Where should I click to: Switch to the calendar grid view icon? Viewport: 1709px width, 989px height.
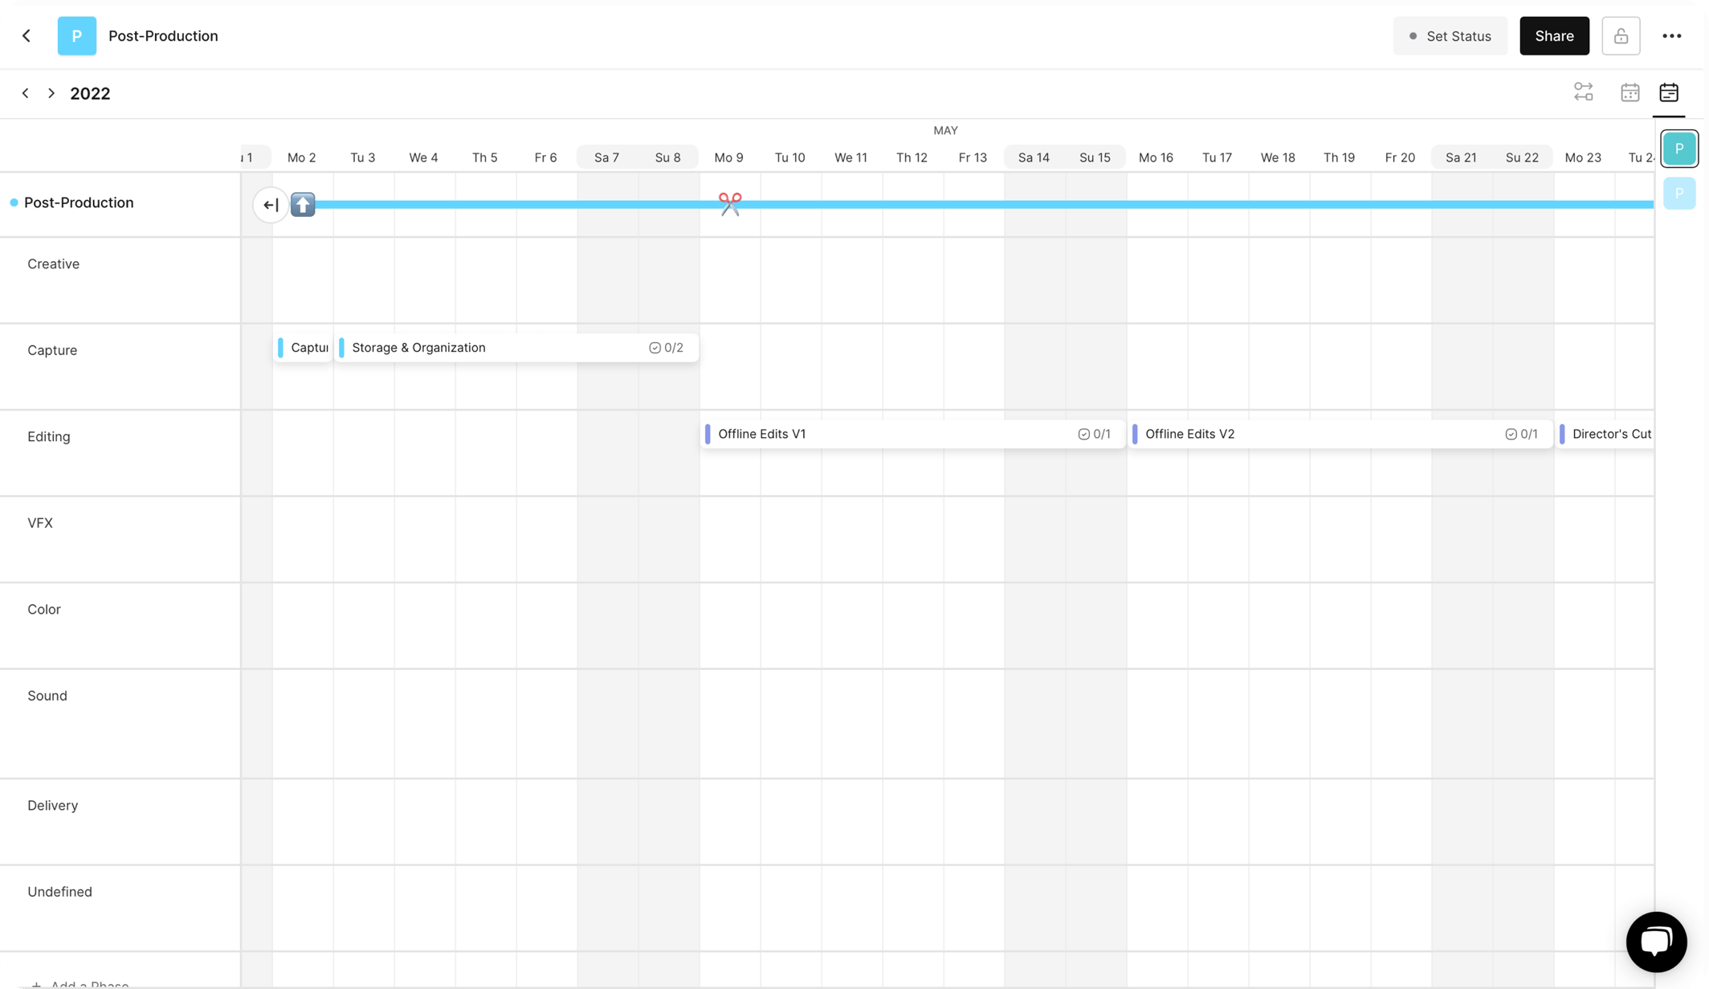[1629, 92]
